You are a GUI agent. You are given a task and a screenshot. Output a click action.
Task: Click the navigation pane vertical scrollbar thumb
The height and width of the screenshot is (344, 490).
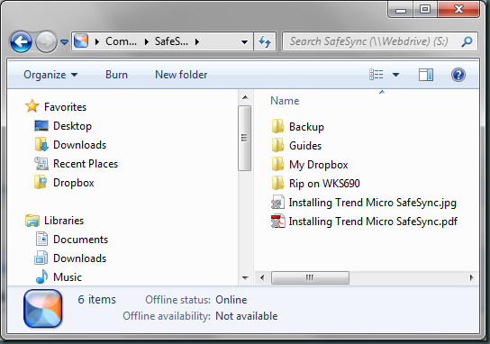click(x=245, y=138)
